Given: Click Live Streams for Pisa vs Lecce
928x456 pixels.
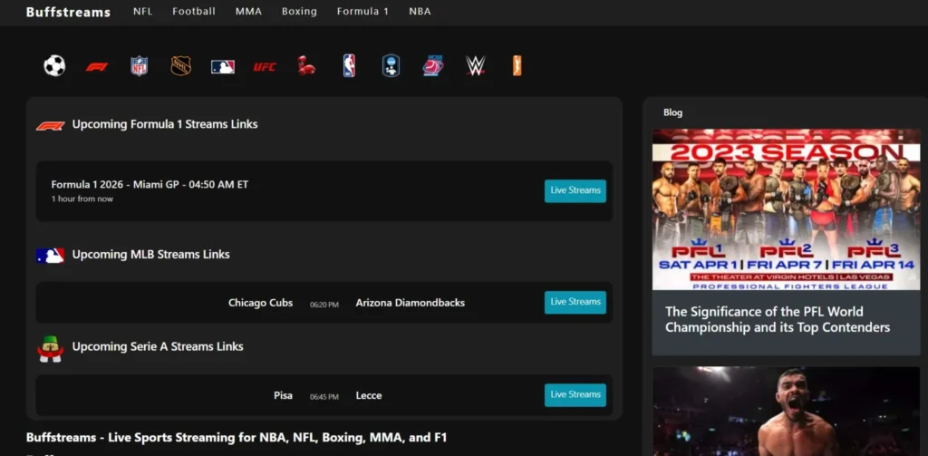Looking at the screenshot, I should click(x=575, y=395).
